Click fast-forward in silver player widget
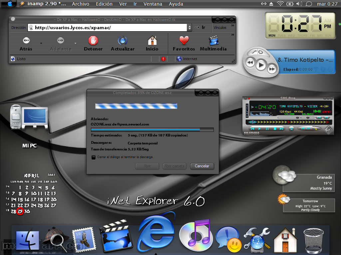 [x=272, y=69]
